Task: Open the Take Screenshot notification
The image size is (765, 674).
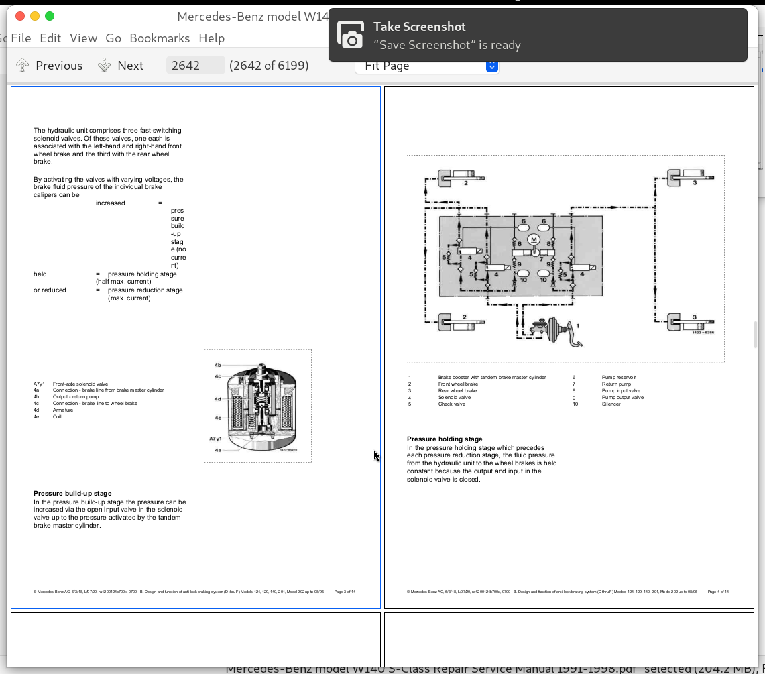Action: point(536,36)
